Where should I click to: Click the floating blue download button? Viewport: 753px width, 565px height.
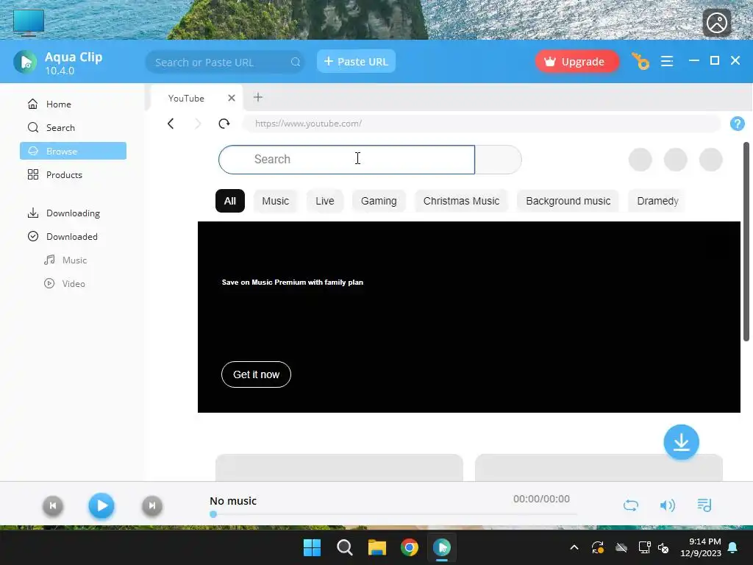tap(681, 442)
